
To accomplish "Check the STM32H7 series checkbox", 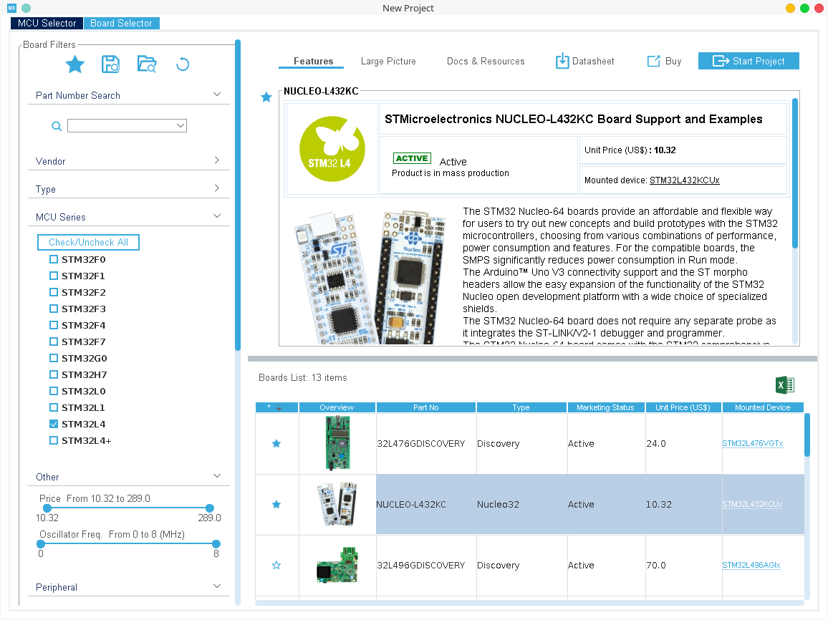I will [54, 374].
